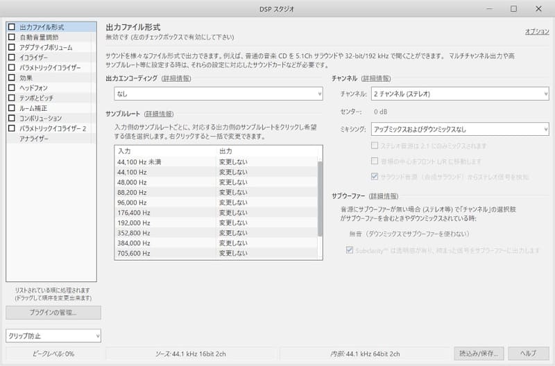The width and height of the screenshot is (555, 366).
Task: Enable the コンボリューション checkbox
Action: tap(12, 118)
